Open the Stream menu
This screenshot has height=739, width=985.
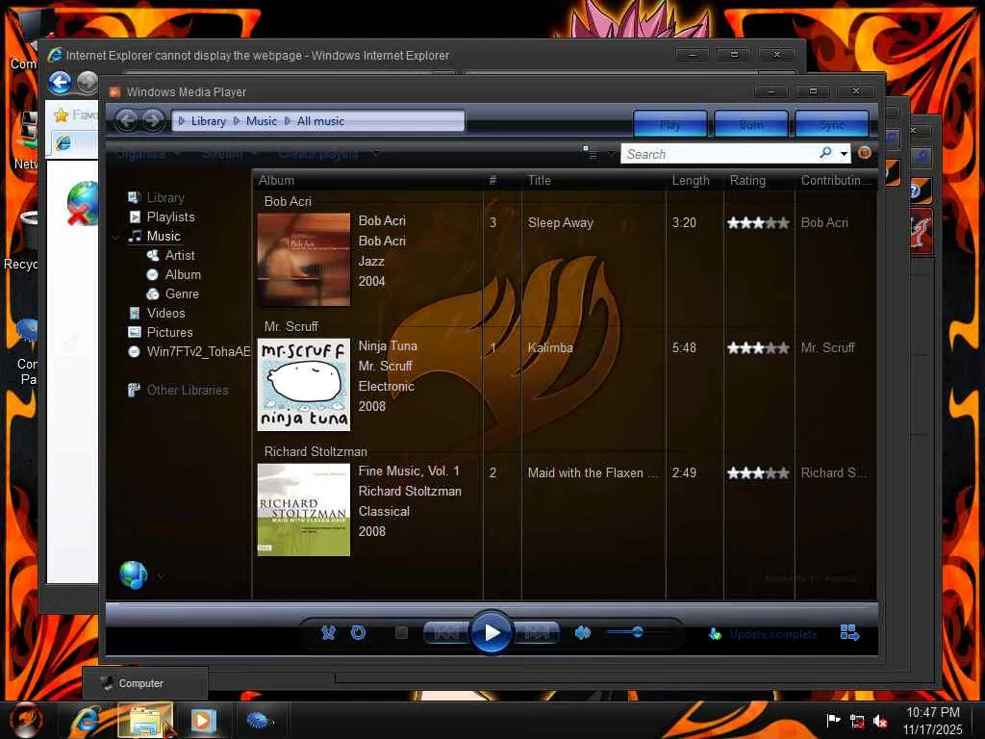(x=227, y=154)
